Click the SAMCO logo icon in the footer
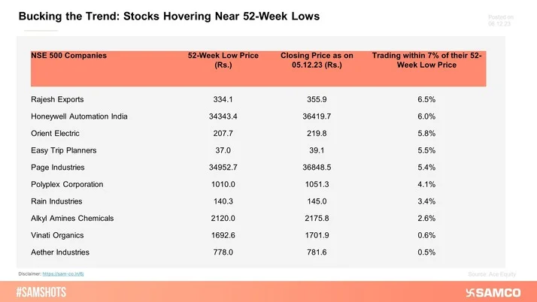Screen dimensions: 537x302 pos(472,291)
